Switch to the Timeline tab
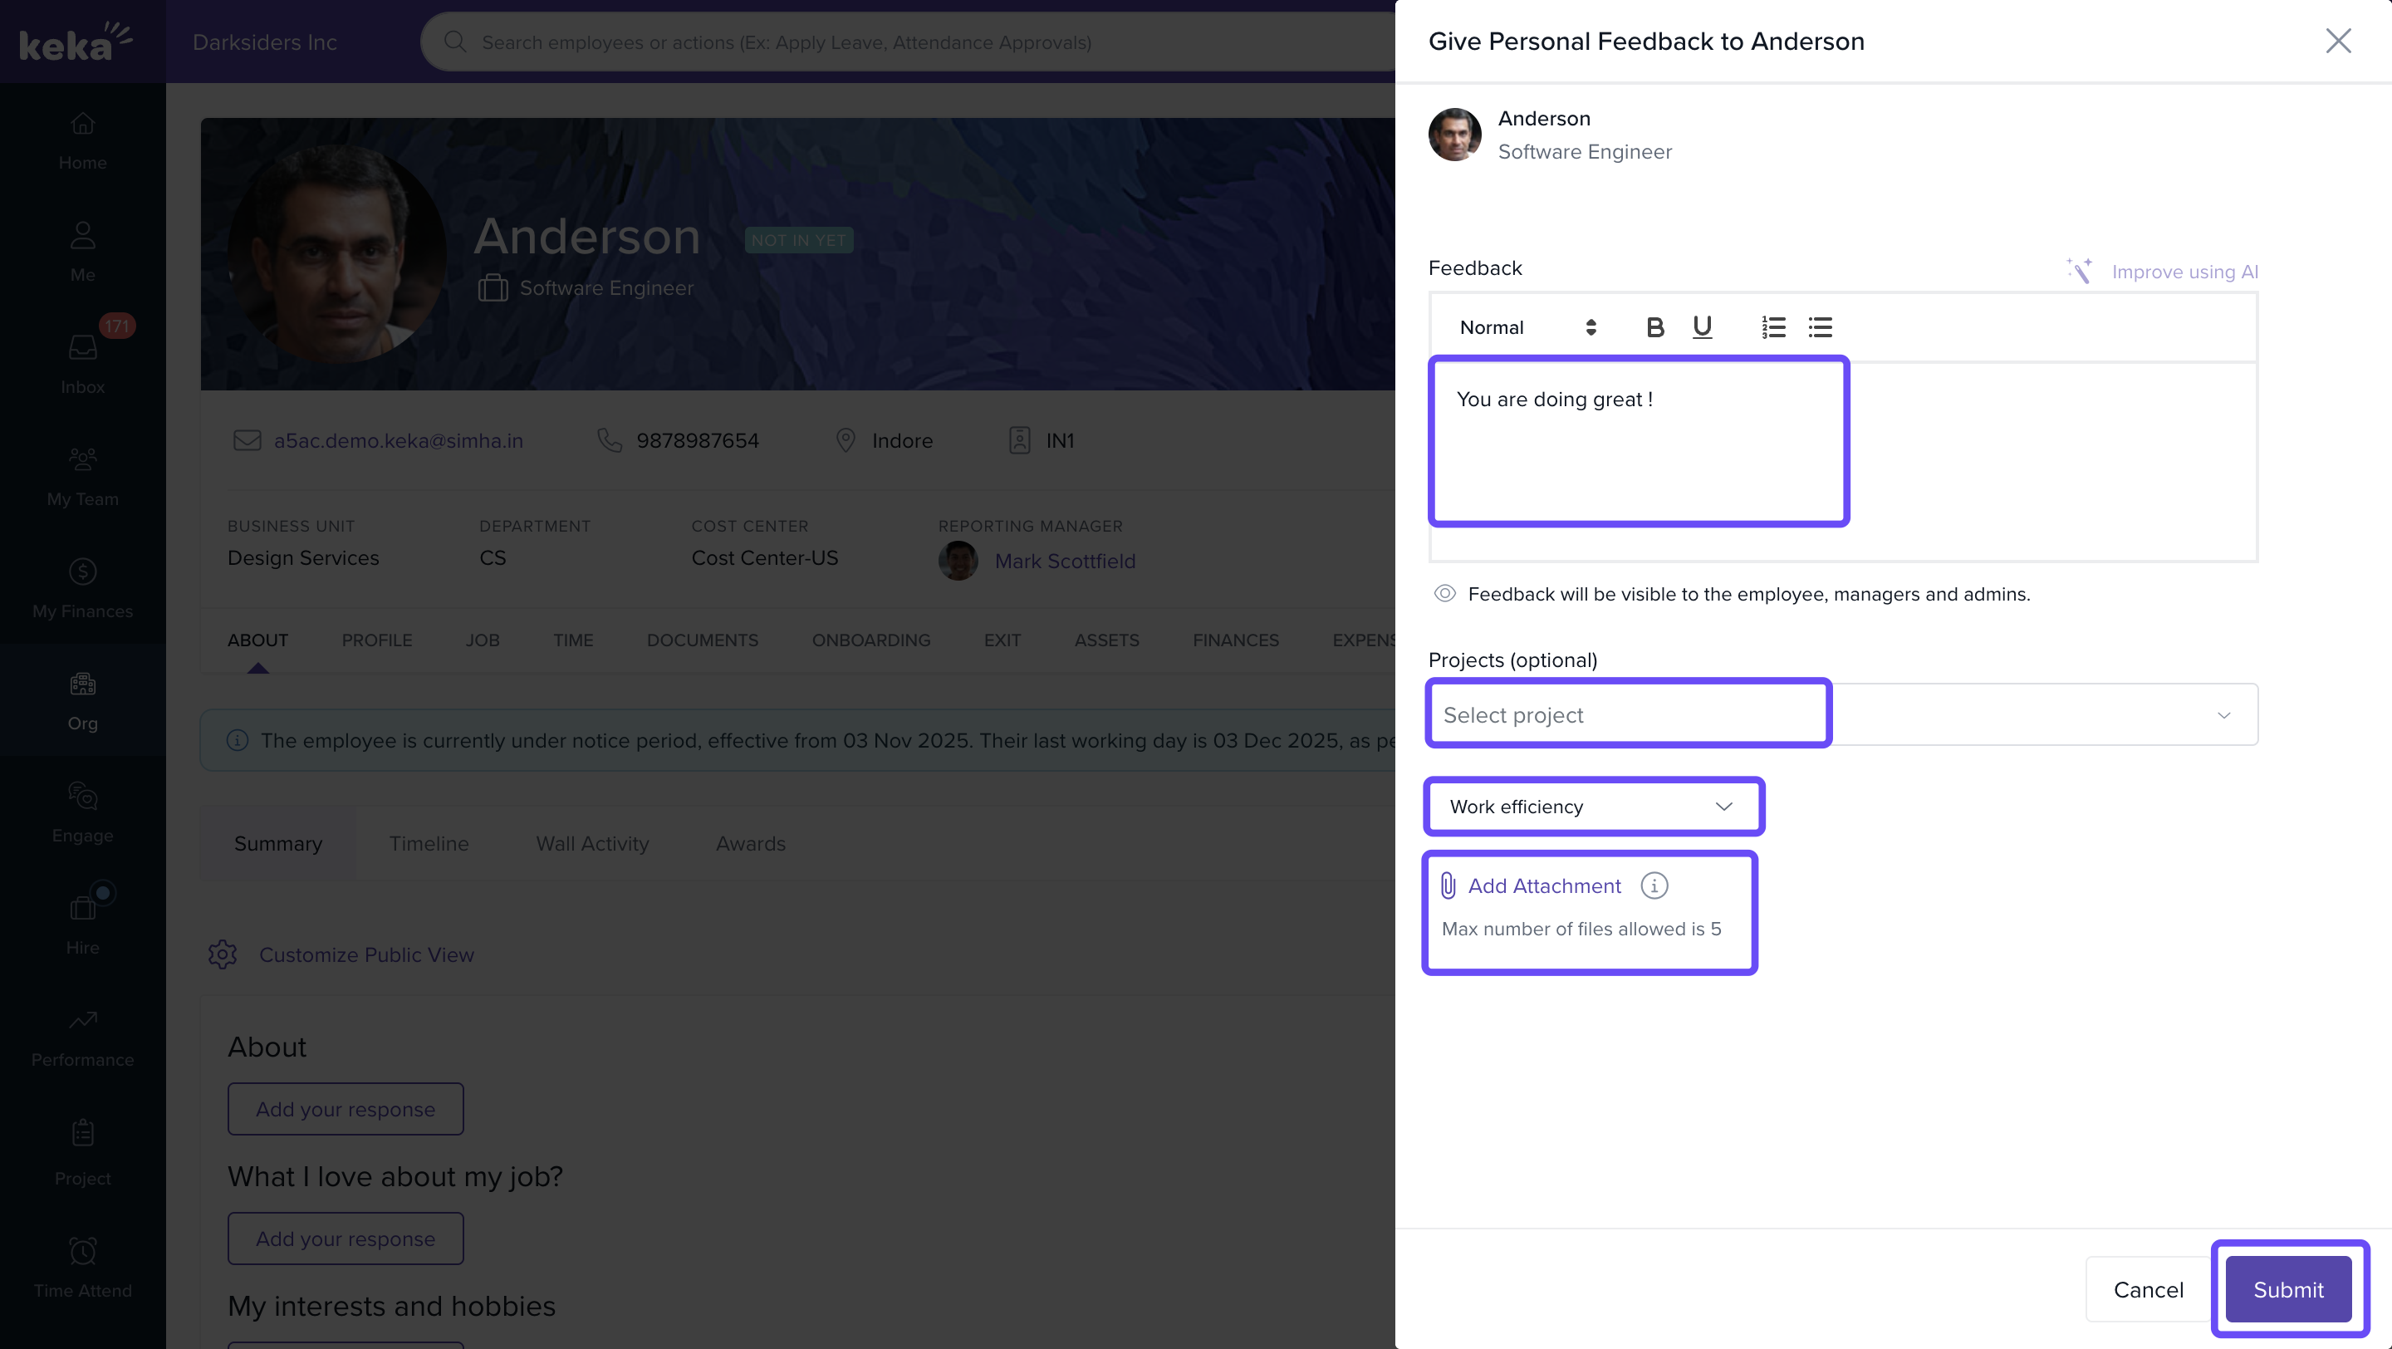2392x1349 pixels. coord(429,843)
